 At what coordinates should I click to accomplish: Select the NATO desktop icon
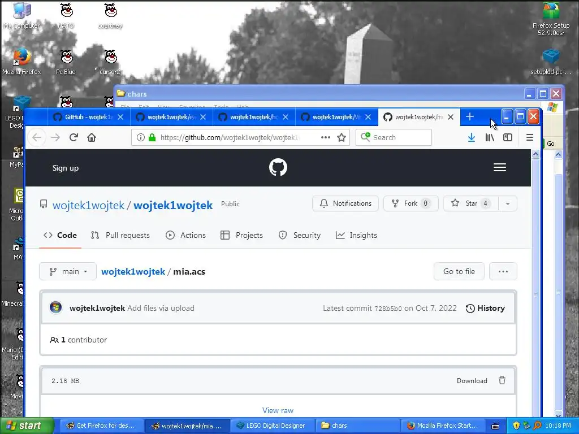(66, 16)
